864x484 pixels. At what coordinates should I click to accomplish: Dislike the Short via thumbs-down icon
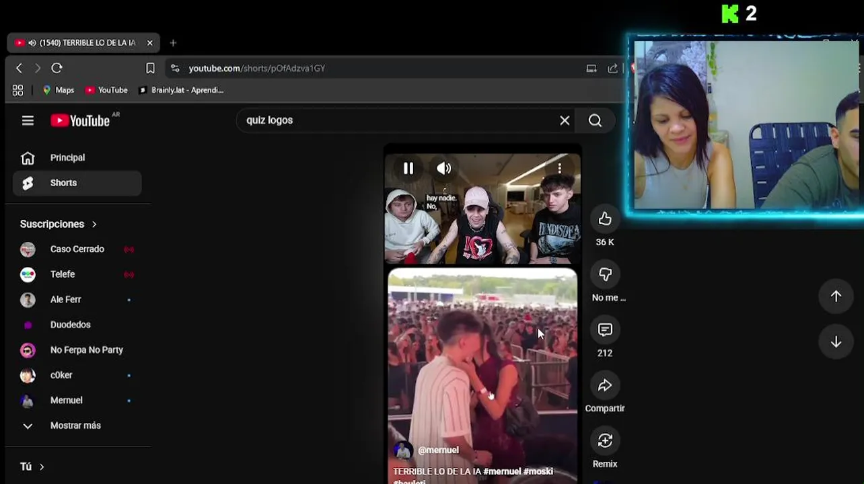605,274
